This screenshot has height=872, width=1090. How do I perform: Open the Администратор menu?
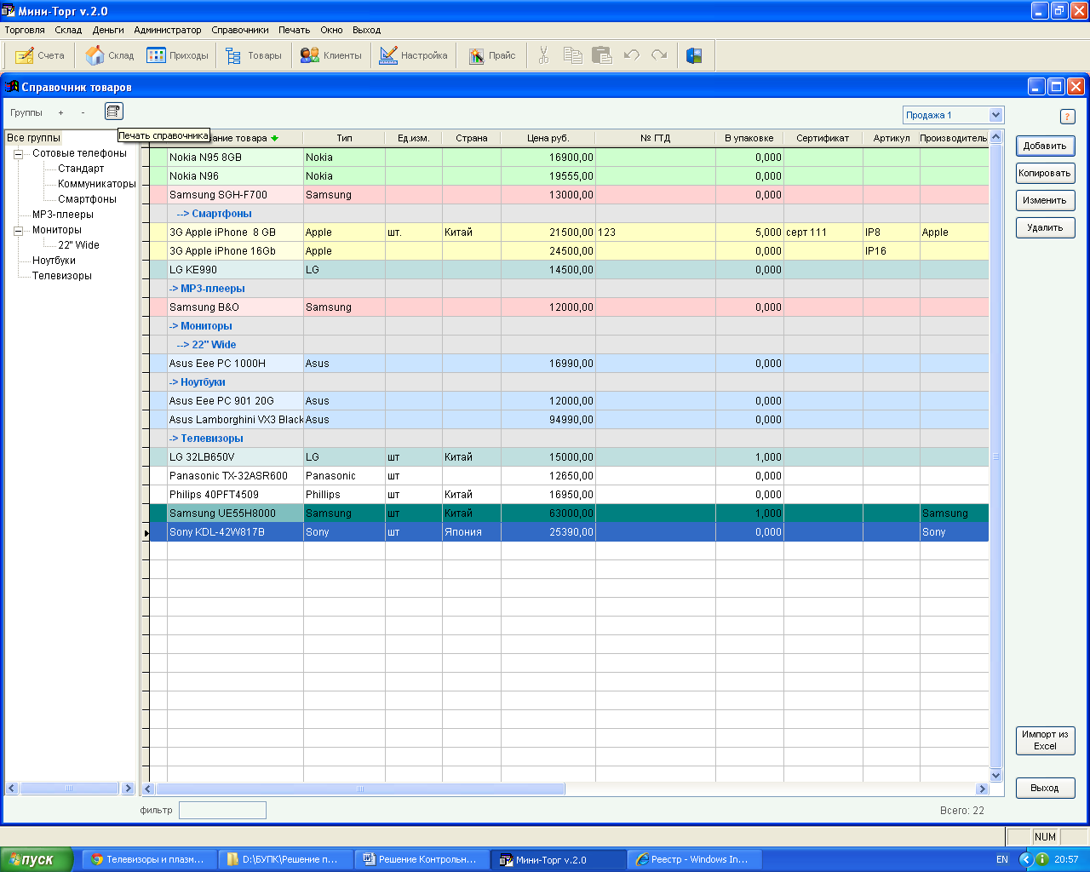point(168,30)
